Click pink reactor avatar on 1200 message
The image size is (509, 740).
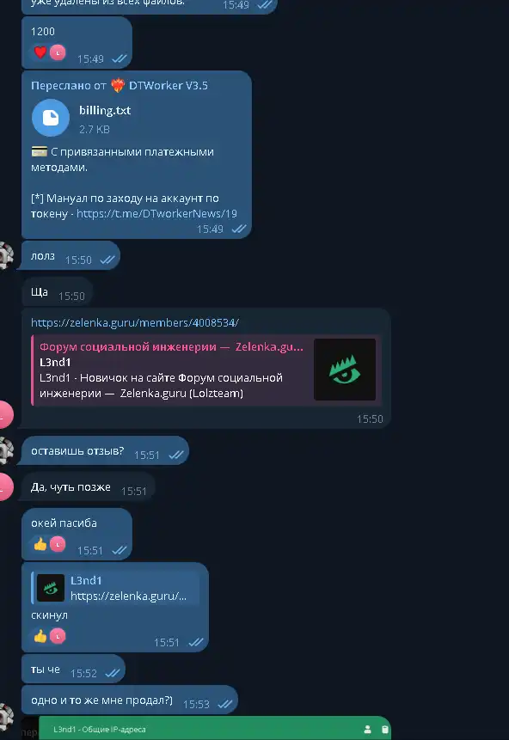point(58,52)
